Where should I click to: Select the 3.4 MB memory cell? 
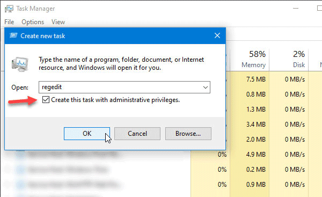[250, 124]
